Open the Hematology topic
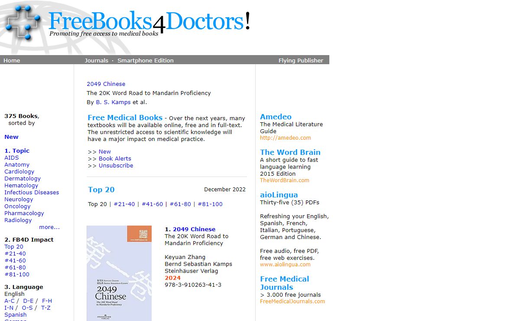The height and width of the screenshot is (321, 520). pos(21,186)
